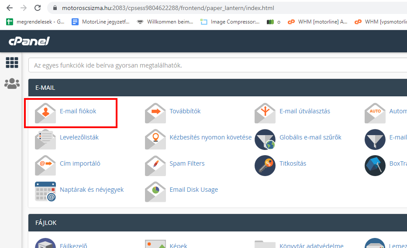This screenshot has height=248, width=407.
Task: Click the E-mail útválasztás routing icon
Action: tap(265, 113)
